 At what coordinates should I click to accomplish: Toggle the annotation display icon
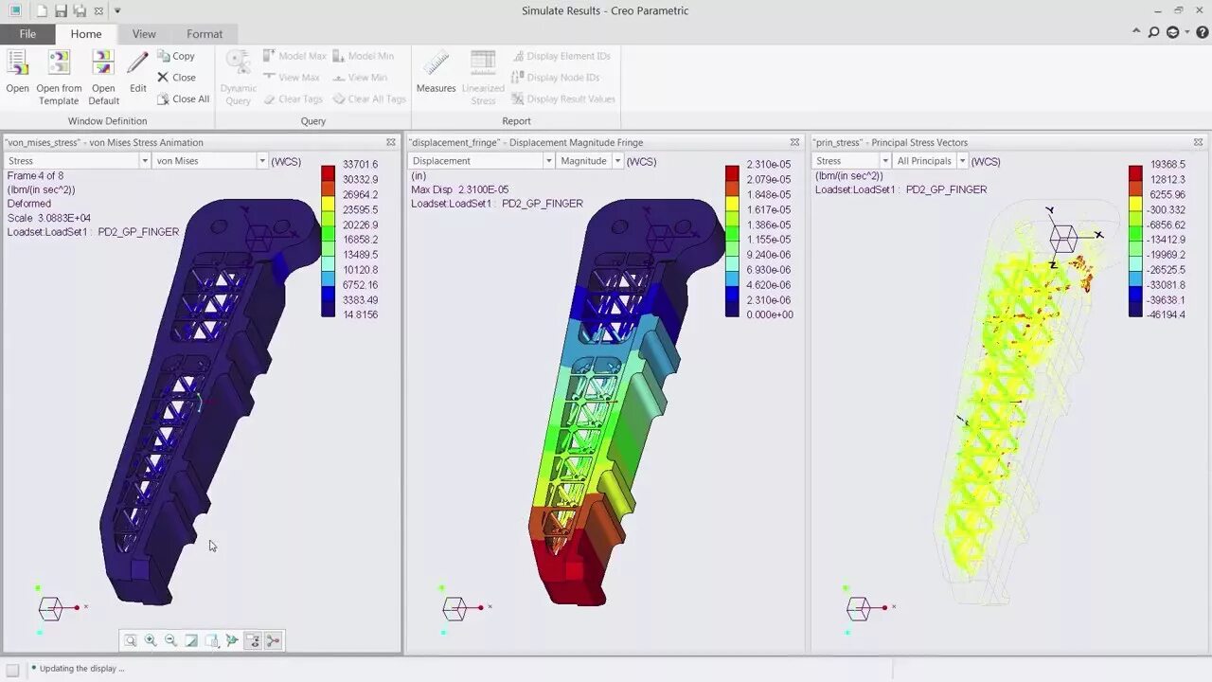tap(253, 640)
